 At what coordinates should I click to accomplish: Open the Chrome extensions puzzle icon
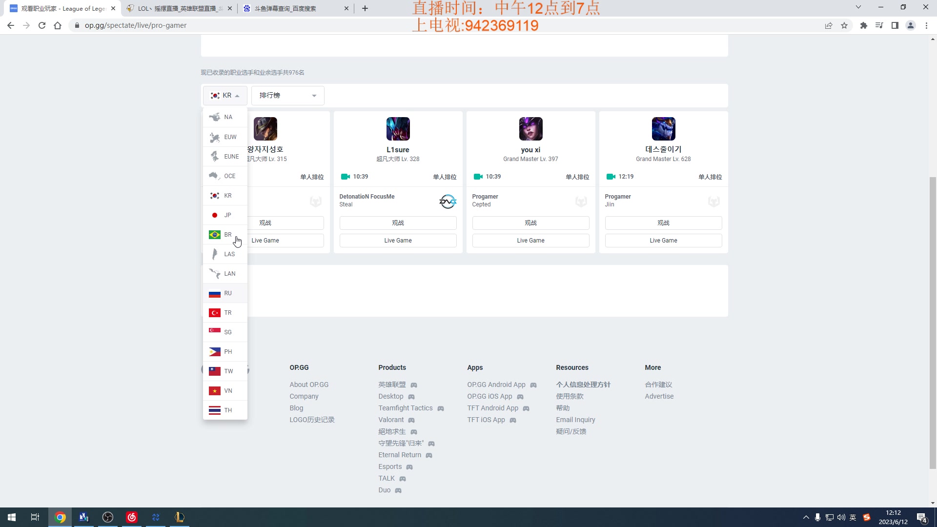coord(863,25)
